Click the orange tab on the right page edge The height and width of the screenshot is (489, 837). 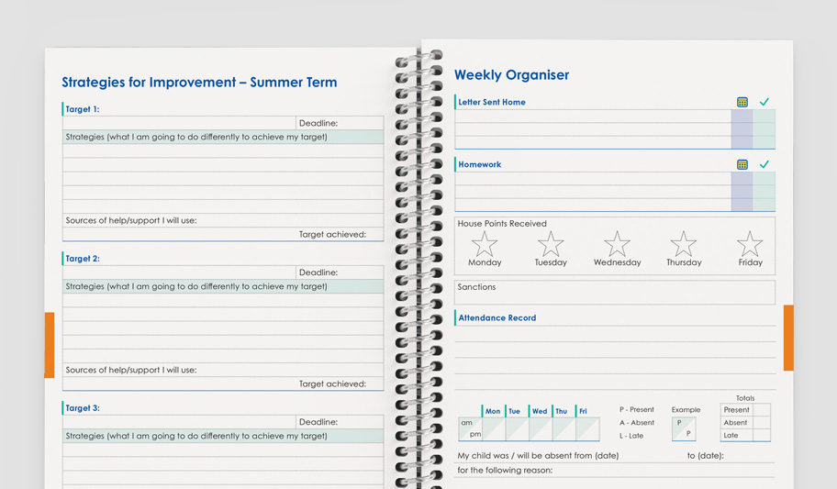pyautogui.click(x=788, y=338)
